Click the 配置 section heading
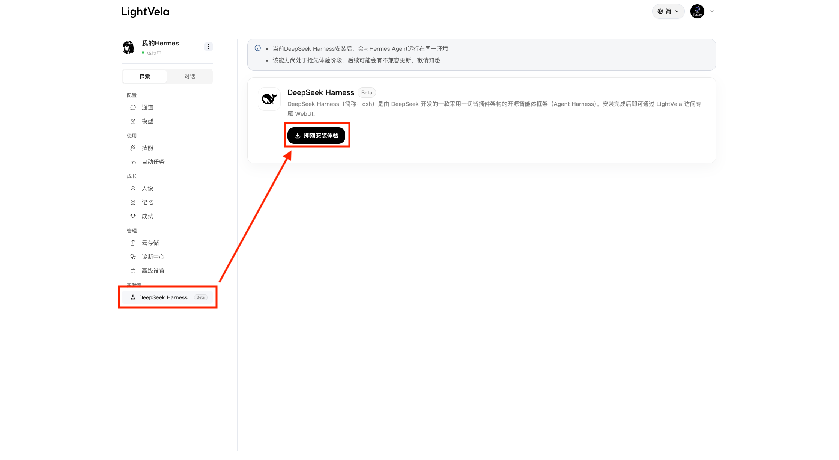839x460 pixels. [x=132, y=95]
